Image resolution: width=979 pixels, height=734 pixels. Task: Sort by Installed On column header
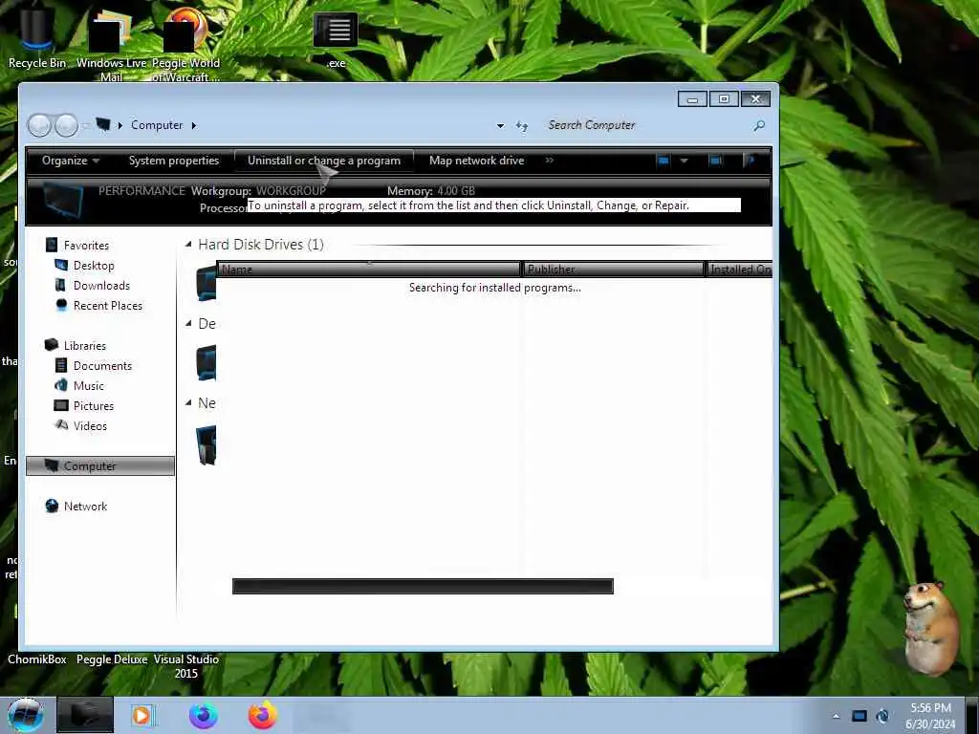740,269
